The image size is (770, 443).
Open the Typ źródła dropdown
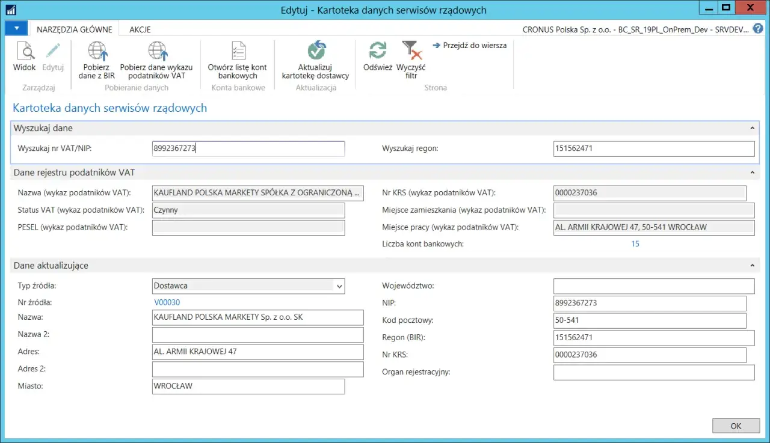pyautogui.click(x=339, y=286)
